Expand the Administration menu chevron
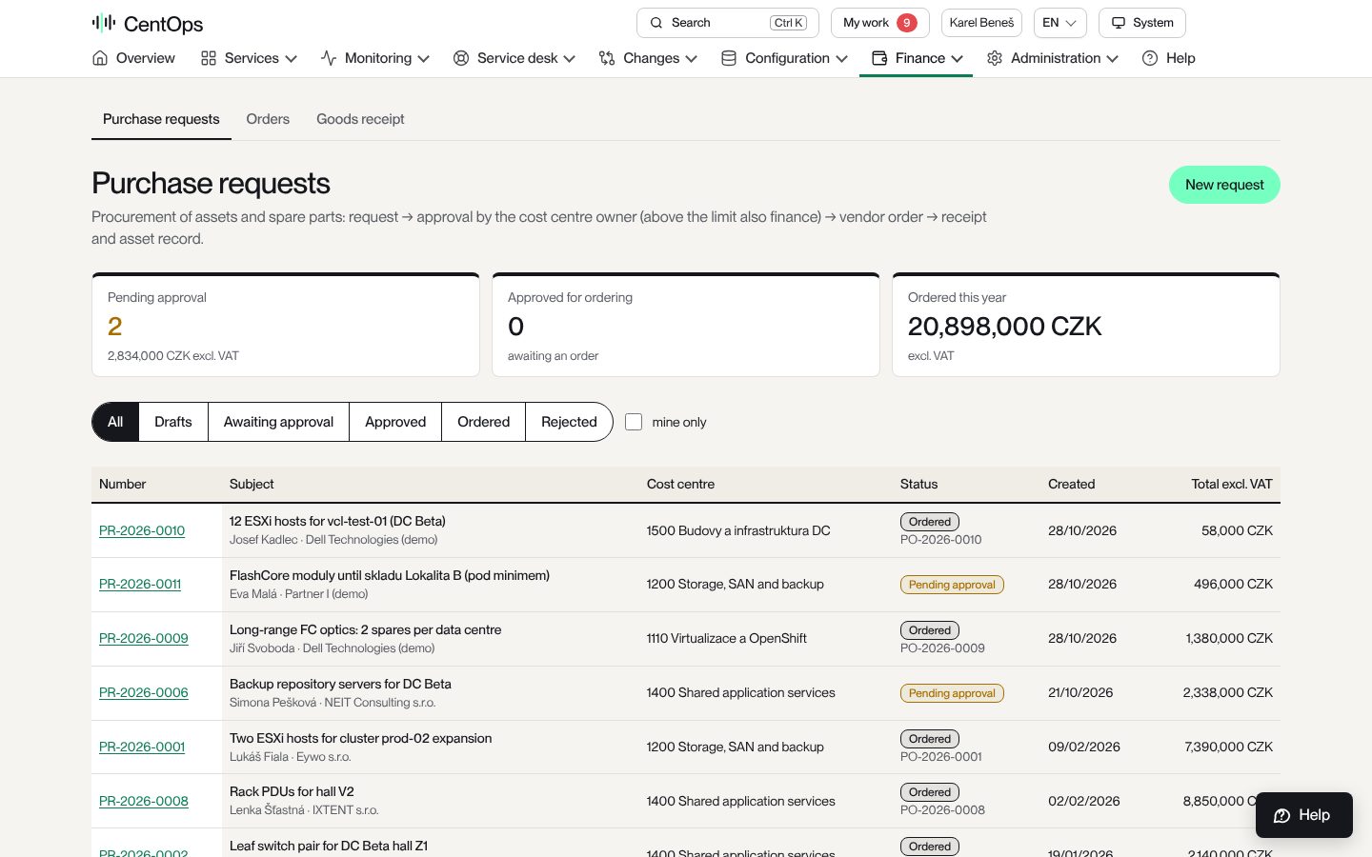1372x857 pixels. pyautogui.click(x=1113, y=59)
